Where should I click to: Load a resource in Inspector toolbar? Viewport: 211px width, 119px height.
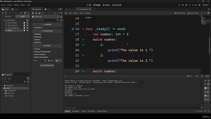[x=36, y=13]
